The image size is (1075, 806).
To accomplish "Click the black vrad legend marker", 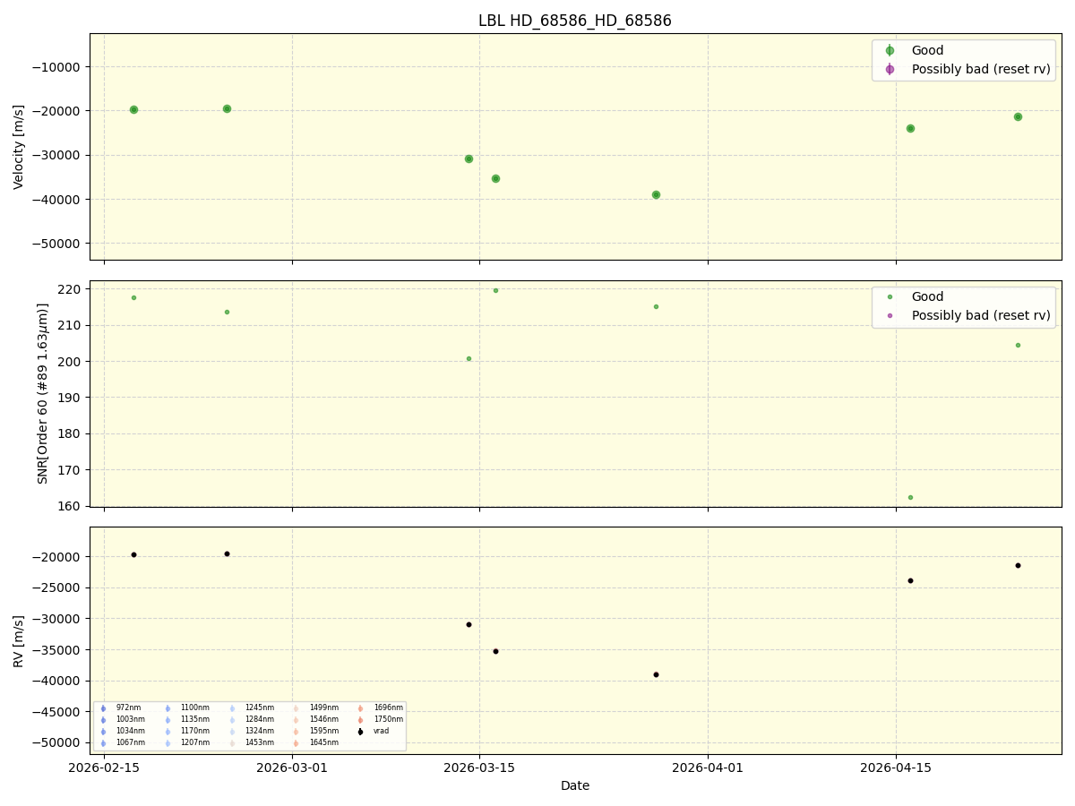I will 360,732.
